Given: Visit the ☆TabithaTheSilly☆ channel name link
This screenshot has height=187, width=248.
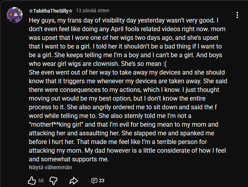Looking at the screenshot, I should 51,10.
